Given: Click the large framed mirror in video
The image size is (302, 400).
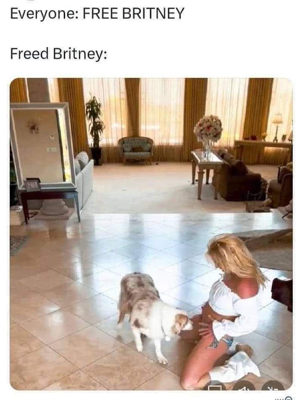Looking at the screenshot, I should pyautogui.click(x=42, y=145).
